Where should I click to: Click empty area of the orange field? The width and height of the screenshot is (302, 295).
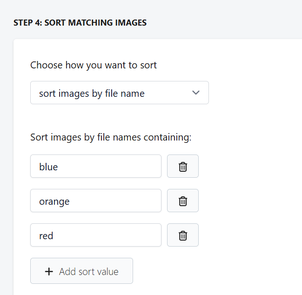tap(115, 201)
